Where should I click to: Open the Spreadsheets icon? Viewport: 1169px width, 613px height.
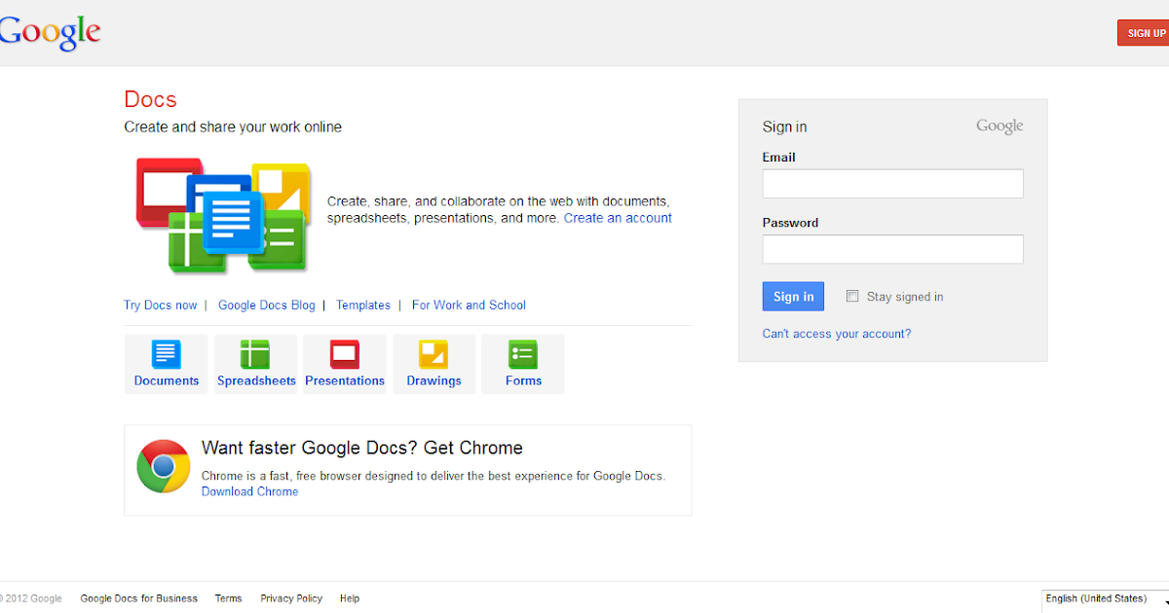point(255,354)
